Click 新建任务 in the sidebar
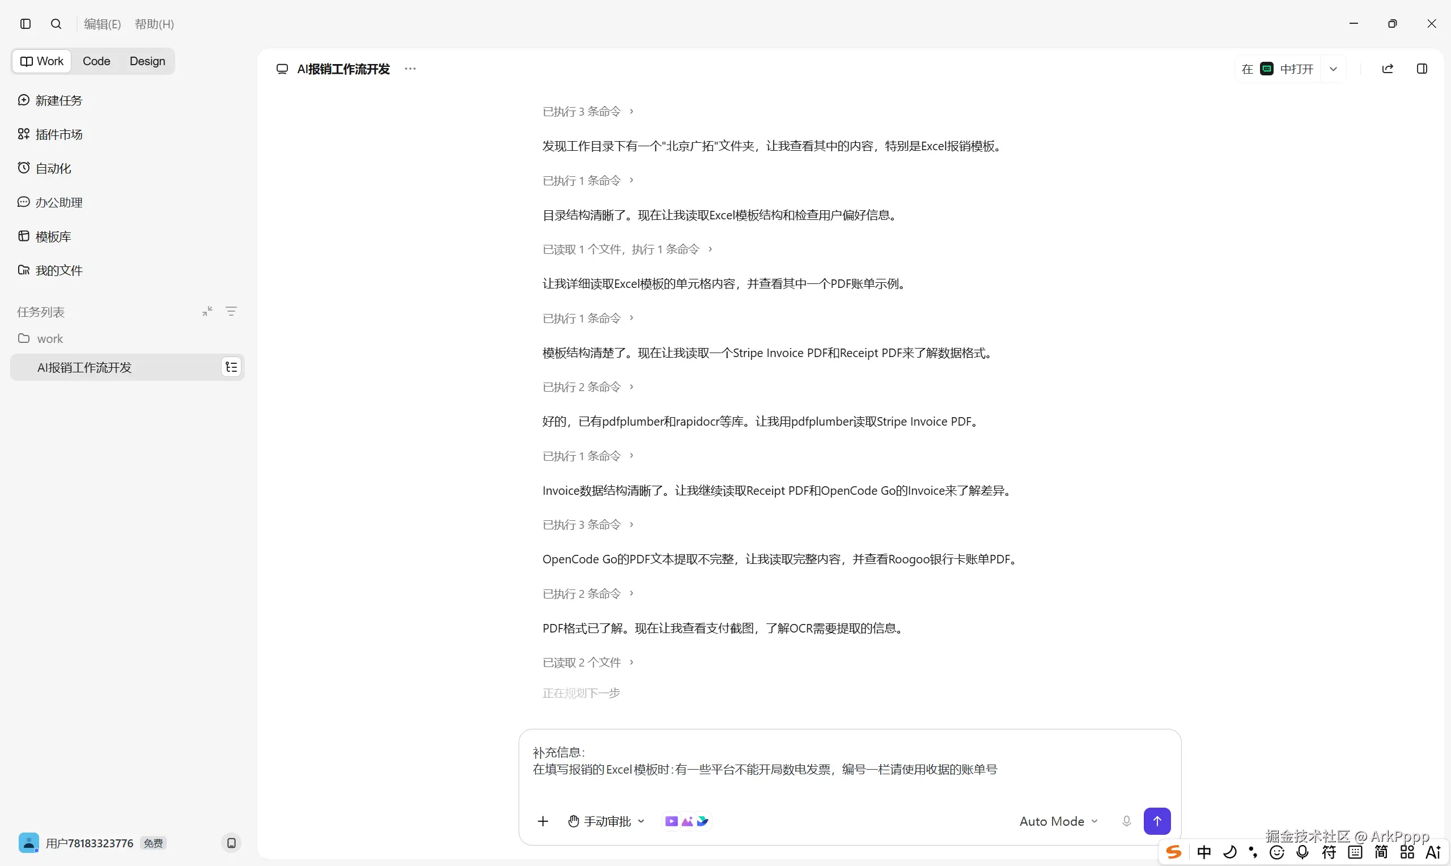The height and width of the screenshot is (866, 1451). click(x=50, y=100)
